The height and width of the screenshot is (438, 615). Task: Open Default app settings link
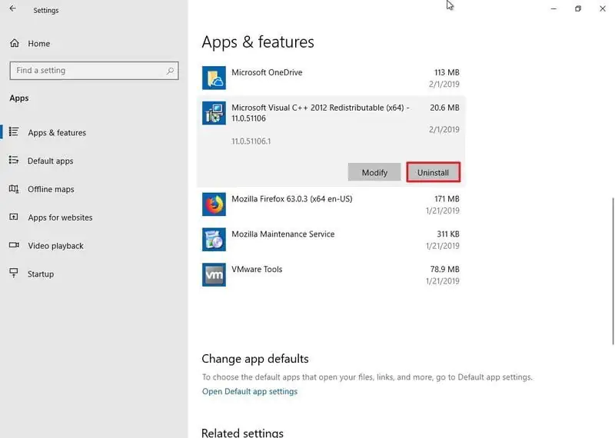[249, 391]
